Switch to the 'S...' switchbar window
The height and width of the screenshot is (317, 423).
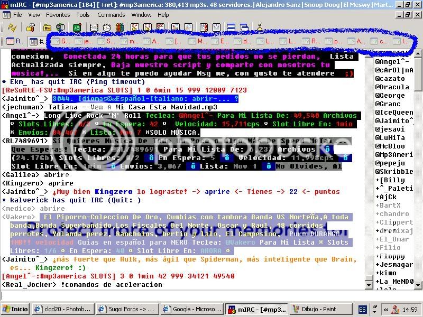[106, 42]
